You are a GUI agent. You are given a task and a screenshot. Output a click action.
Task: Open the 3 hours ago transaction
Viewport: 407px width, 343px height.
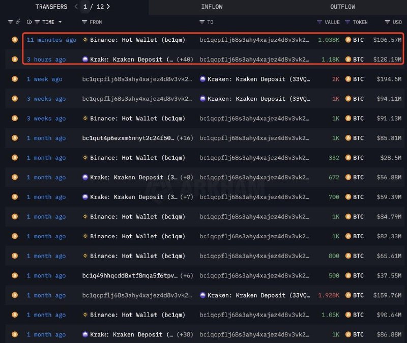point(46,60)
